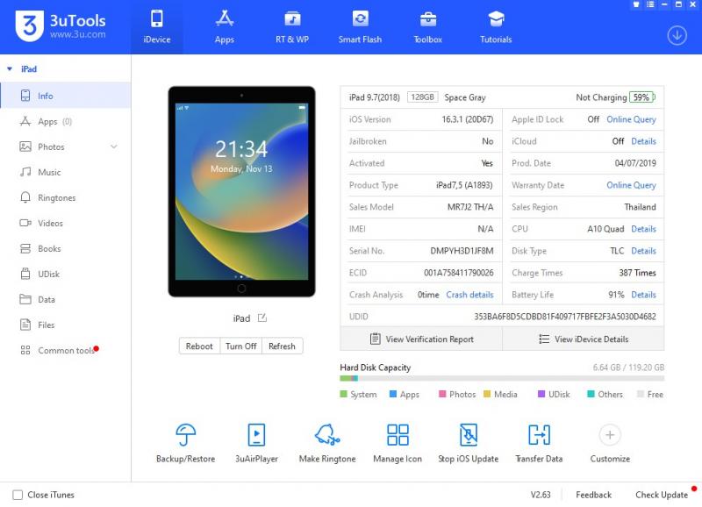Open Transfer Data icon
This screenshot has width=702, height=507.
(539, 434)
